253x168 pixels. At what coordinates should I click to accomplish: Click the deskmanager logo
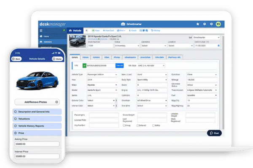click(x=53, y=24)
